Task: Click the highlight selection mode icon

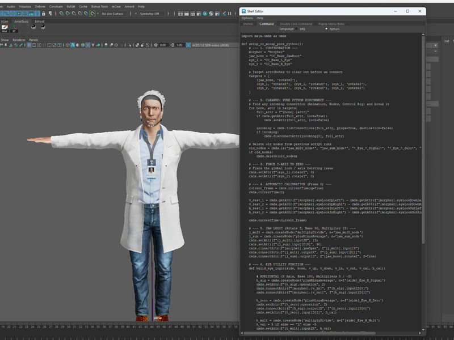Action: pyautogui.click(x=50, y=14)
